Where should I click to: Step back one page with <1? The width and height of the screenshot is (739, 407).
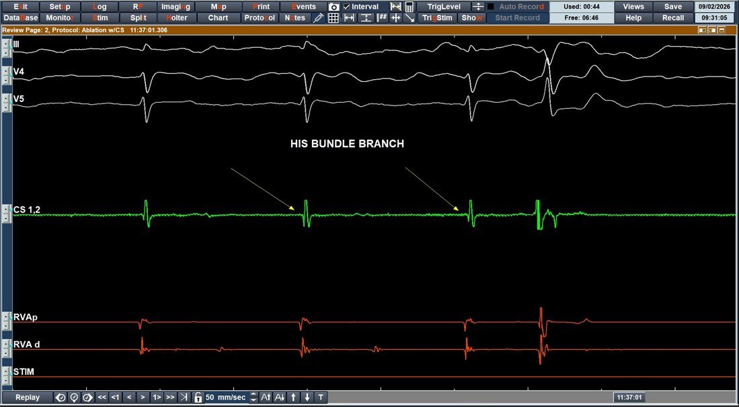pyautogui.click(x=116, y=398)
